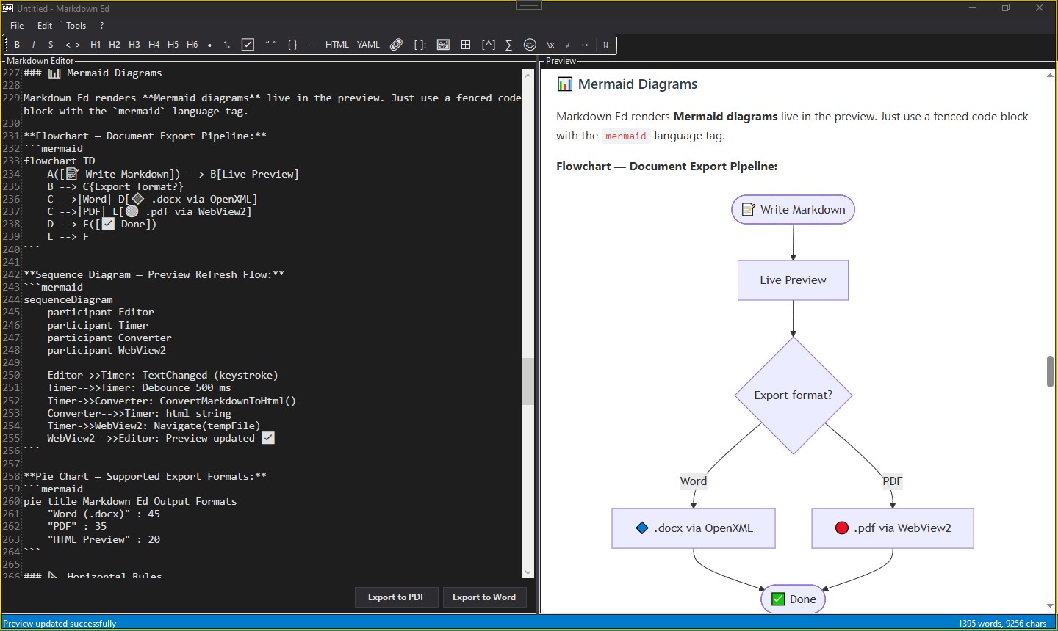Click the .pdf via WebView2 node
Viewport: 1058px width, 631px height.
coord(893,528)
